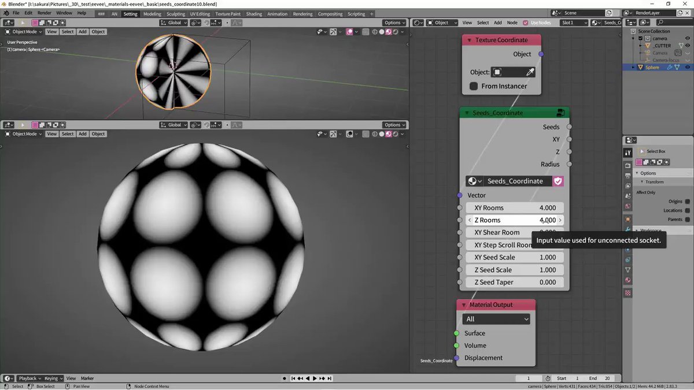Image resolution: width=694 pixels, height=390 pixels.
Task: Increment Z Rooms with the right arrow
Action: [560, 220]
